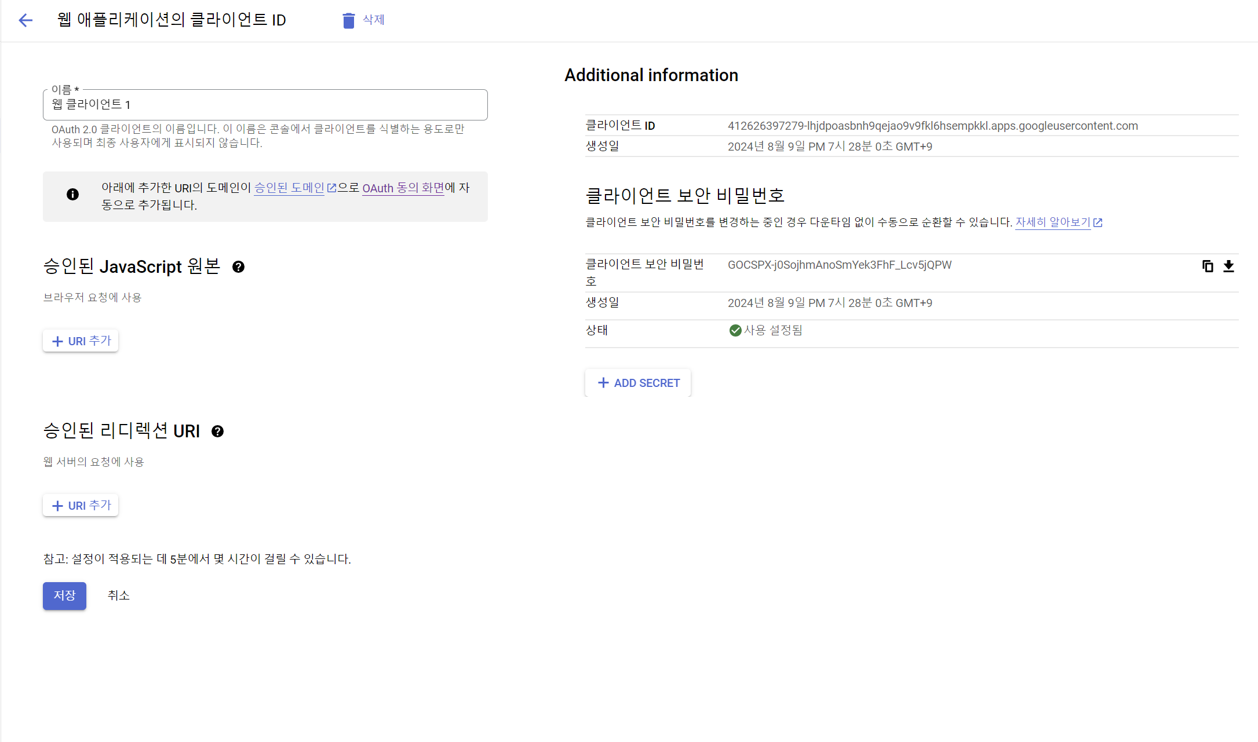Click the trash delete icon
This screenshot has height=742, width=1258.
[x=348, y=21]
